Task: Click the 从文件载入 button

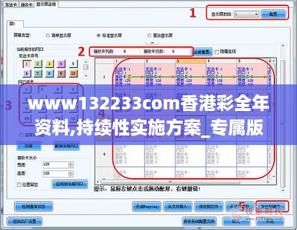Action: coord(177,207)
